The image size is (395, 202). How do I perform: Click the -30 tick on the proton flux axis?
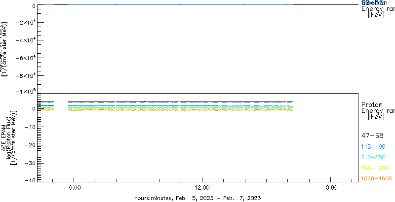tap(30, 163)
